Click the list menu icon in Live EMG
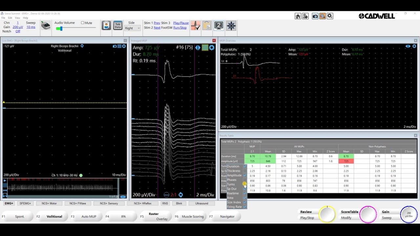420x236 pixels. pyautogui.click(x=119, y=46)
